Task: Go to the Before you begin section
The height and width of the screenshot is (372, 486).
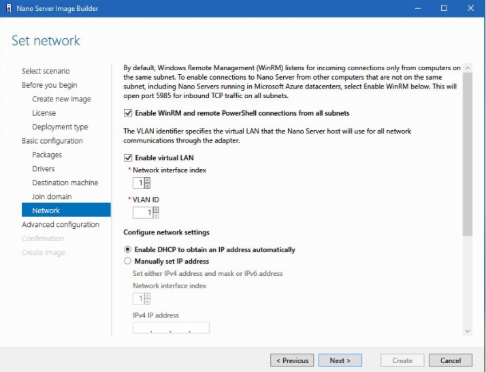Action: 49,85
